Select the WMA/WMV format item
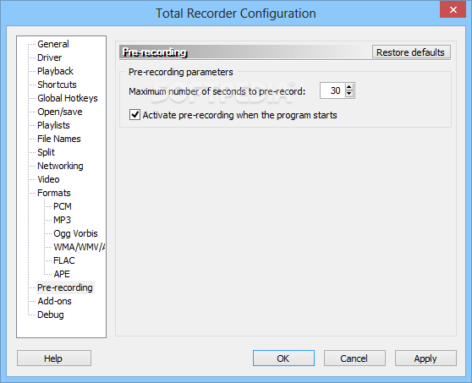 pyautogui.click(x=79, y=247)
